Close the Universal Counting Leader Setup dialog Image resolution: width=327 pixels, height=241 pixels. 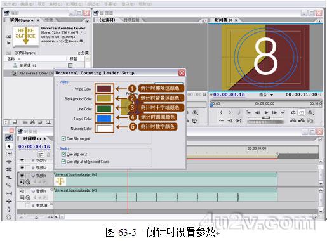click(x=182, y=73)
